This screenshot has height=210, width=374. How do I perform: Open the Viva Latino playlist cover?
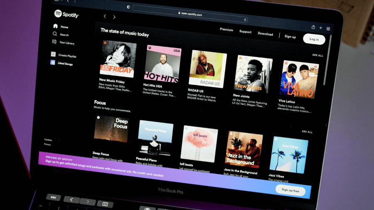point(299,79)
